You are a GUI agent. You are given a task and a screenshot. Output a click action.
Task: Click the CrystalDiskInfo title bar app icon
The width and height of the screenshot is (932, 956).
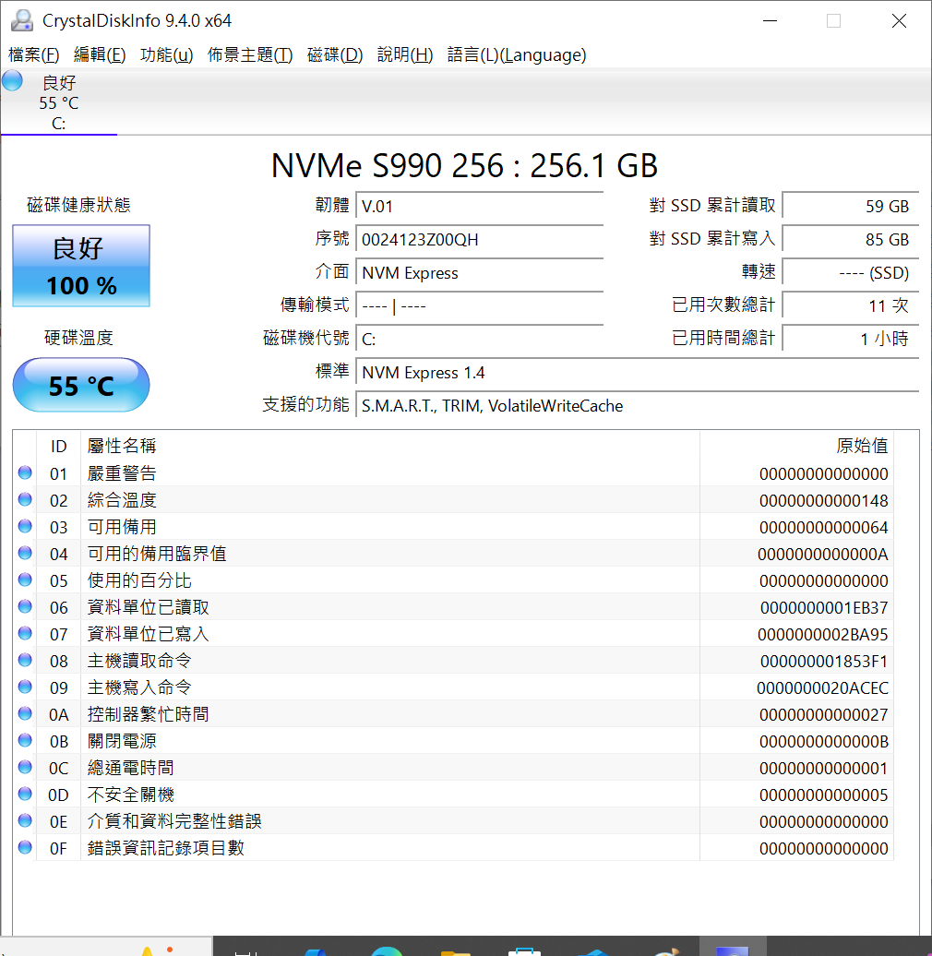pyautogui.click(x=22, y=20)
